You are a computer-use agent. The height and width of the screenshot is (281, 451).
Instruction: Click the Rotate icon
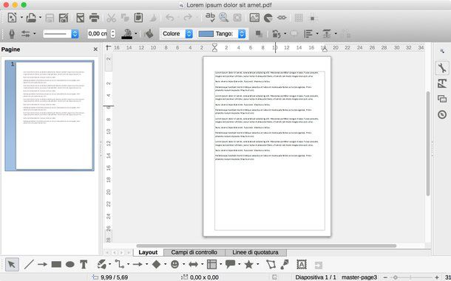(x=277, y=34)
